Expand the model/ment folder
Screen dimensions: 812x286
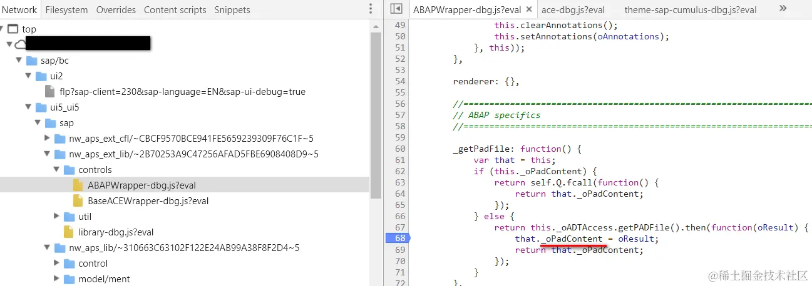coord(57,279)
